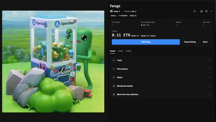Click the fwogs collection avatar

click(x=111, y=11)
